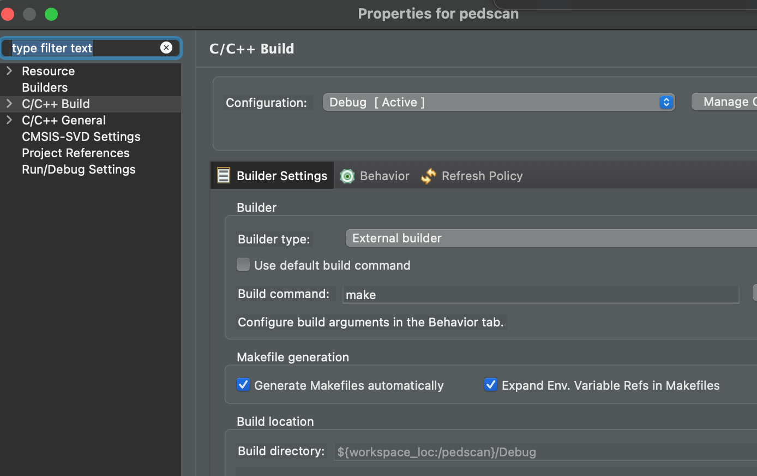Click the Behavior tab gear icon

(347, 176)
